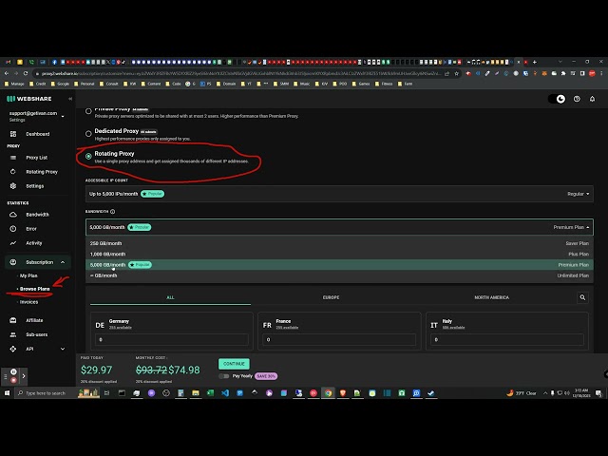Open the Games bookmarks folder

point(361,84)
